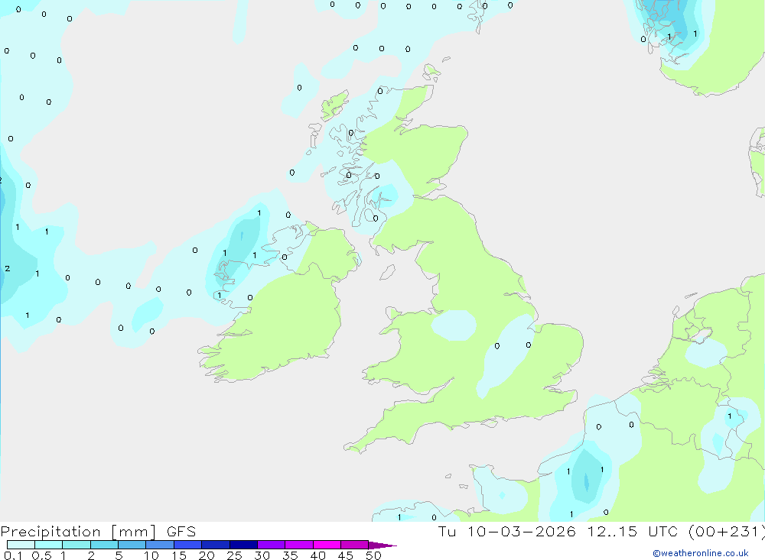Select the 20–25 mm legend swatch
The height and width of the screenshot is (560, 765).
pyautogui.click(x=216, y=545)
